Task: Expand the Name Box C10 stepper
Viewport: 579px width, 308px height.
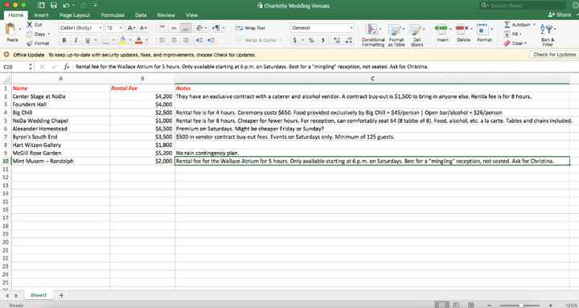Action: click(x=31, y=67)
